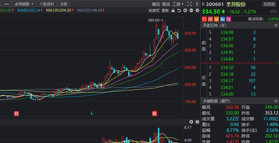Image resolution: width=279 pixels, height=143 pixels.
Task: Zoom out chart with minus icon
Action: pyautogui.click(x=191, y=10)
